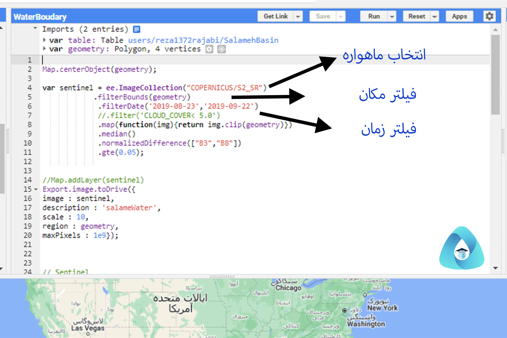Click the Run button
Image resolution: width=507 pixels, height=338 pixels.
373,16
